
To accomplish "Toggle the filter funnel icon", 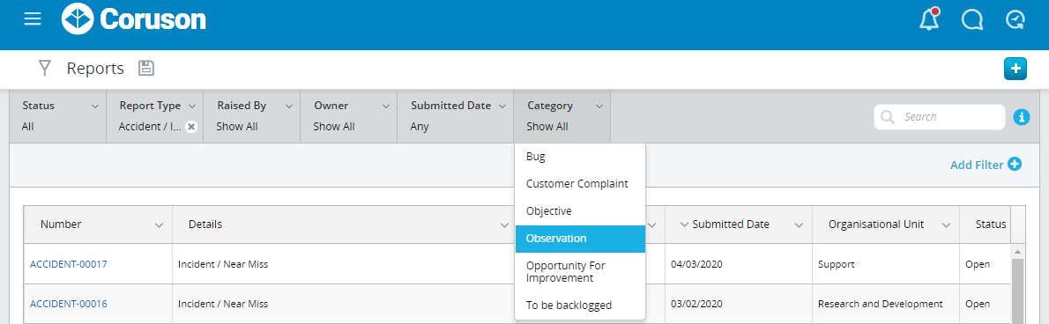I will (x=45, y=68).
